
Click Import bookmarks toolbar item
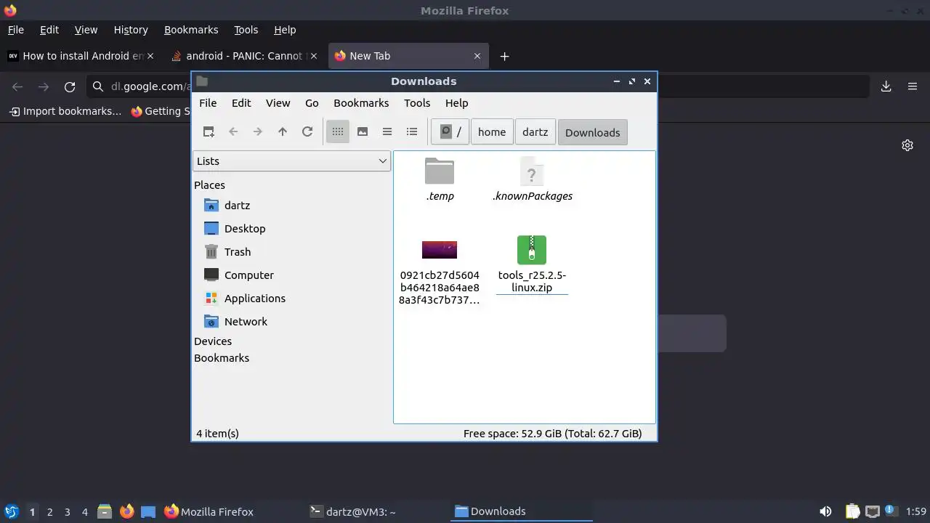65,111
